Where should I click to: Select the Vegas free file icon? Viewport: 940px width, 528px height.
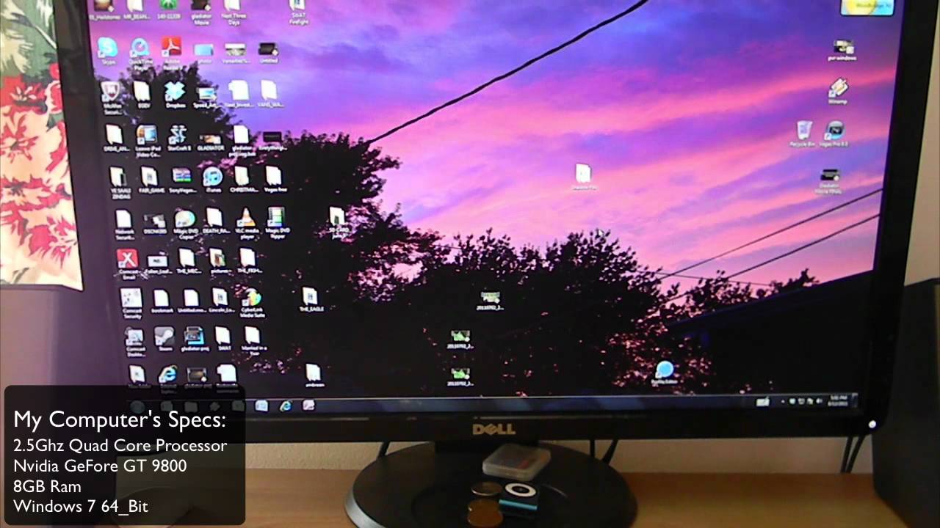point(274,179)
